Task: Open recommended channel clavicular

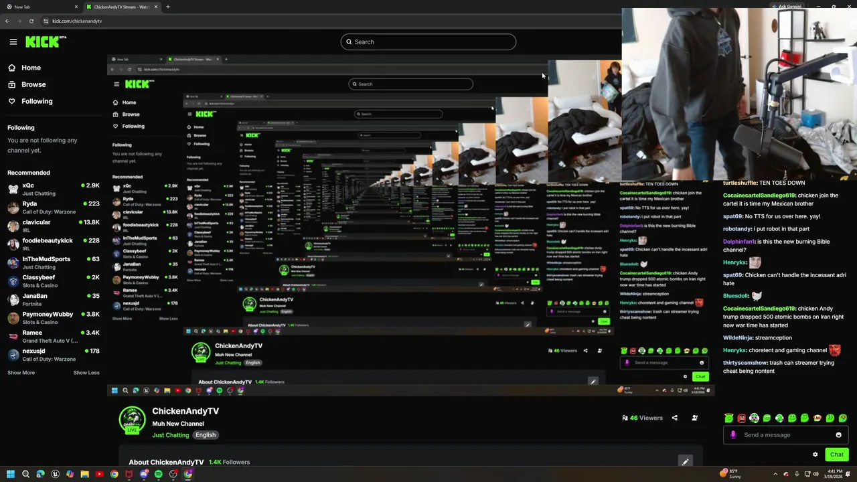Action: click(x=54, y=226)
